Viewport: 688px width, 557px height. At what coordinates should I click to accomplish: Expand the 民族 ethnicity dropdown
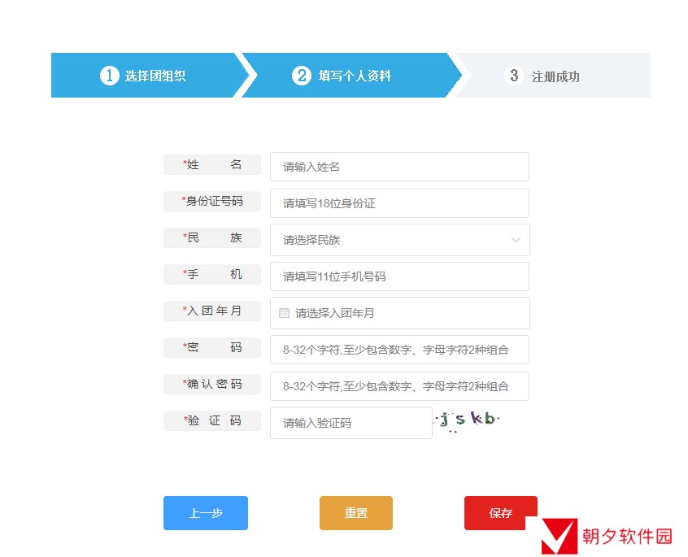[399, 240]
